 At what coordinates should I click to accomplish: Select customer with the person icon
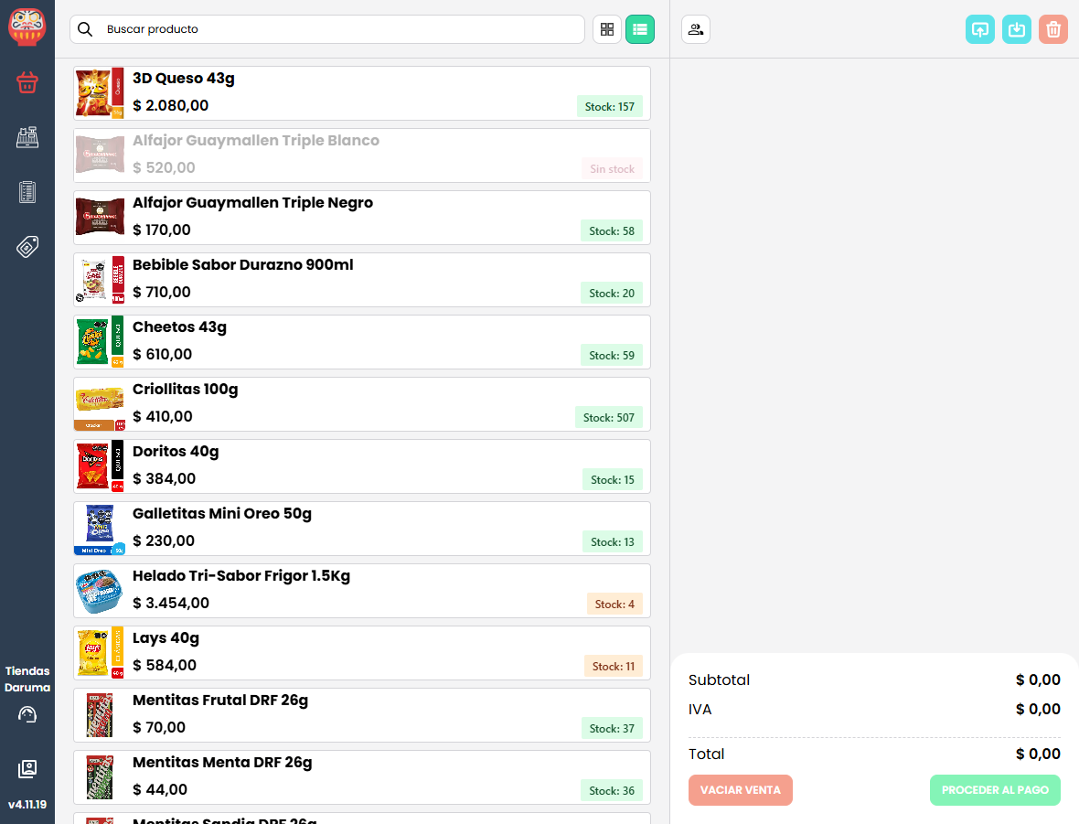(696, 29)
